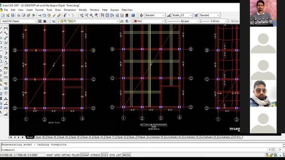The height and width of the screenshot is (160, 285).
Task: Click the Paste clipboard icon
Action: (49, 15)
